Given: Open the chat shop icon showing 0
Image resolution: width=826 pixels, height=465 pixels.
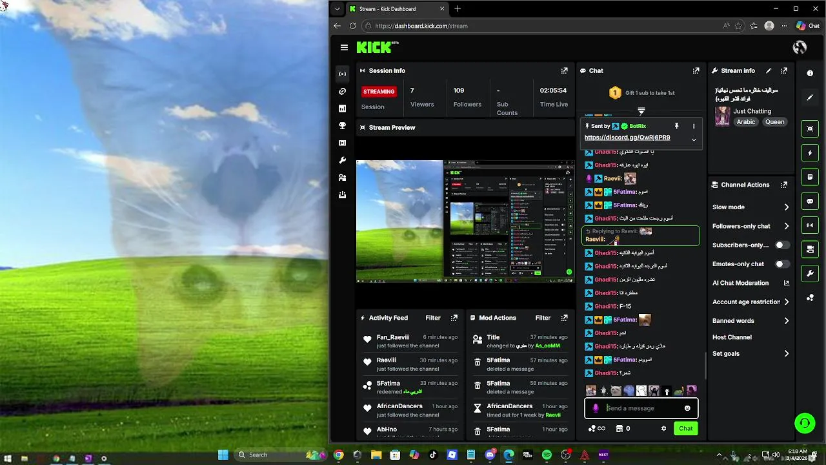Looking at the screenshot, I should point(623,428).
